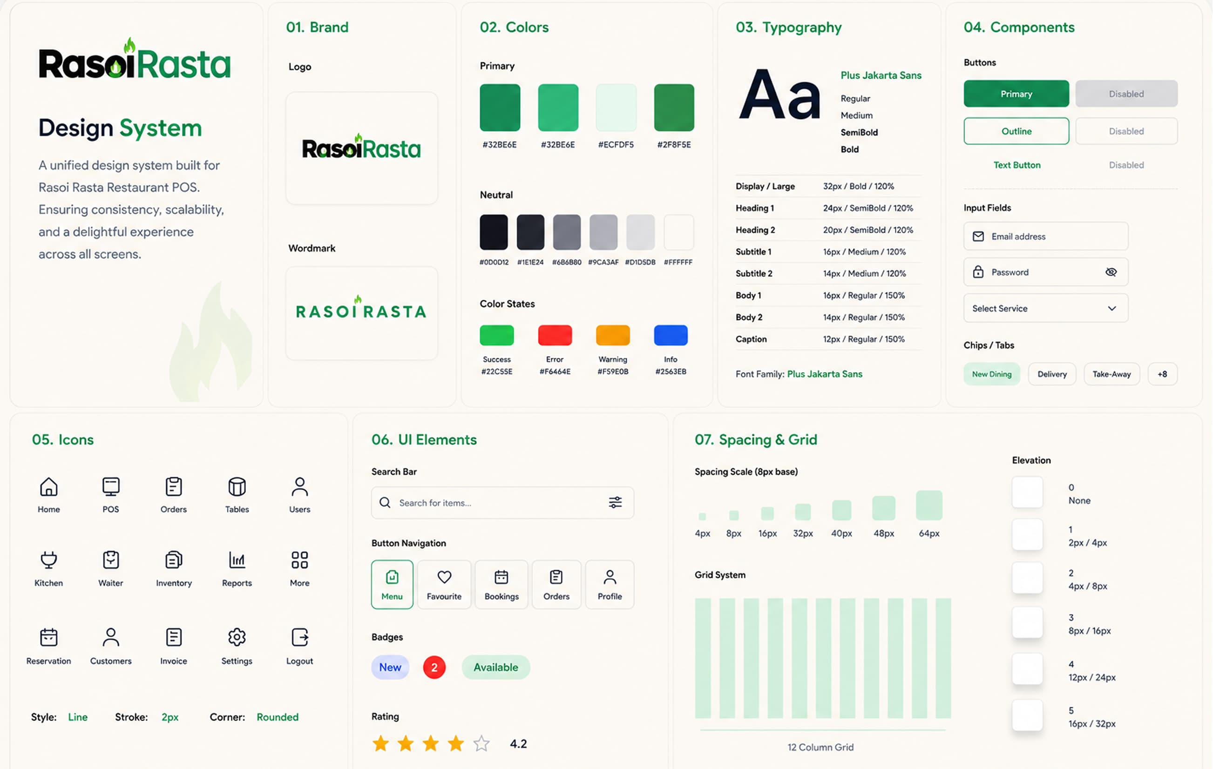Image resolution: width=1213 pixels, height=769 pixels.
Task: Open the Inventory icon
Action: click(173, 560)
